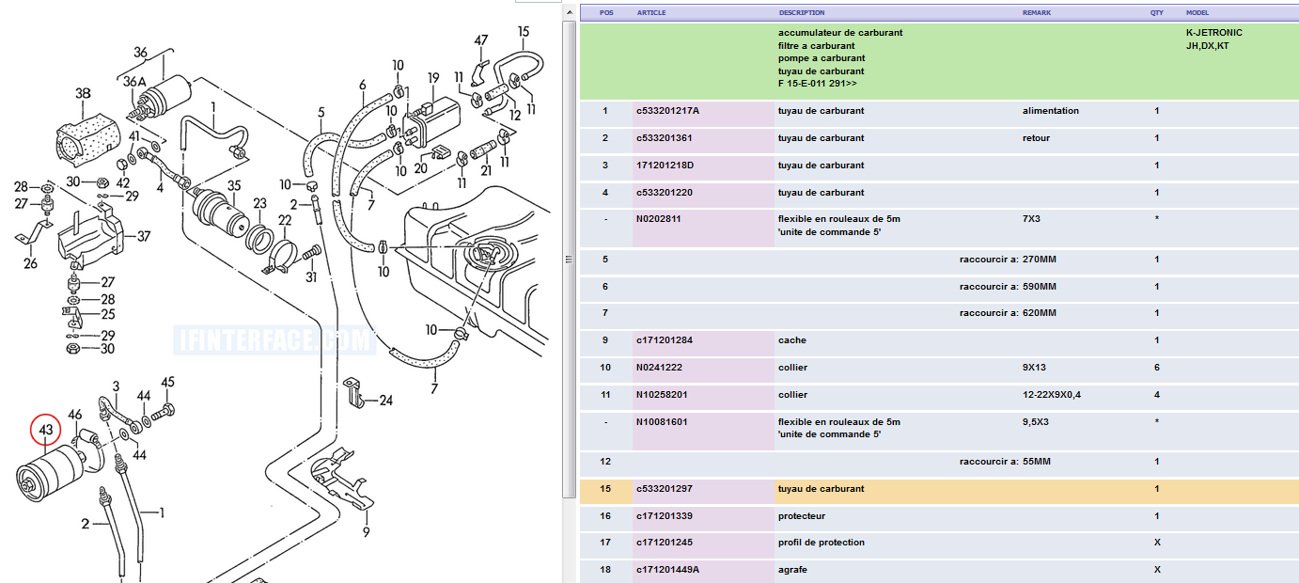Select part label 36A in the diagram
1299x583 pixels.
(134, 82)
